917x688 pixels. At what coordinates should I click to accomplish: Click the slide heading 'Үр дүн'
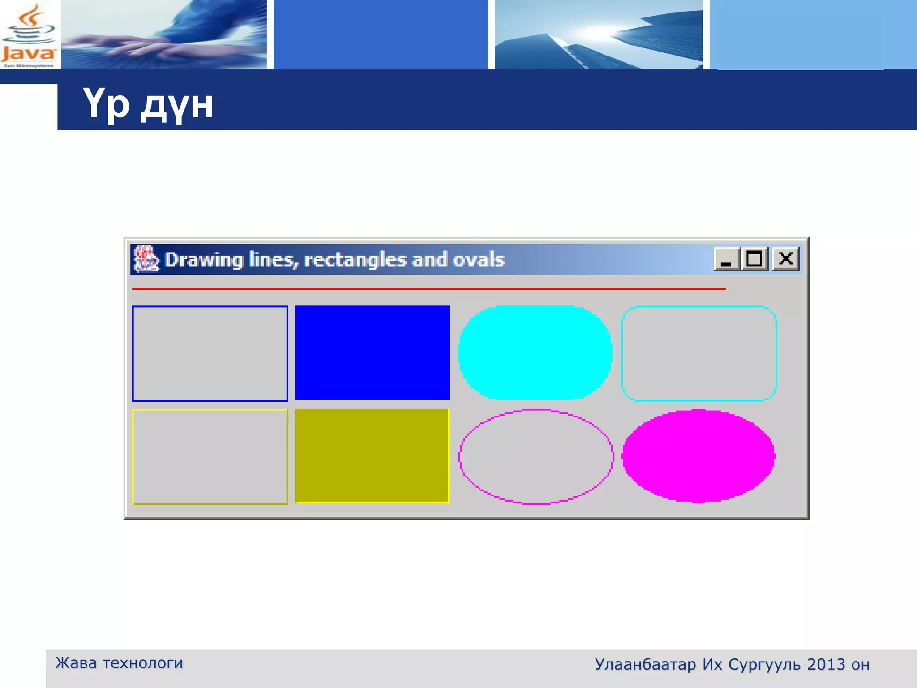(x=148, y=104)
